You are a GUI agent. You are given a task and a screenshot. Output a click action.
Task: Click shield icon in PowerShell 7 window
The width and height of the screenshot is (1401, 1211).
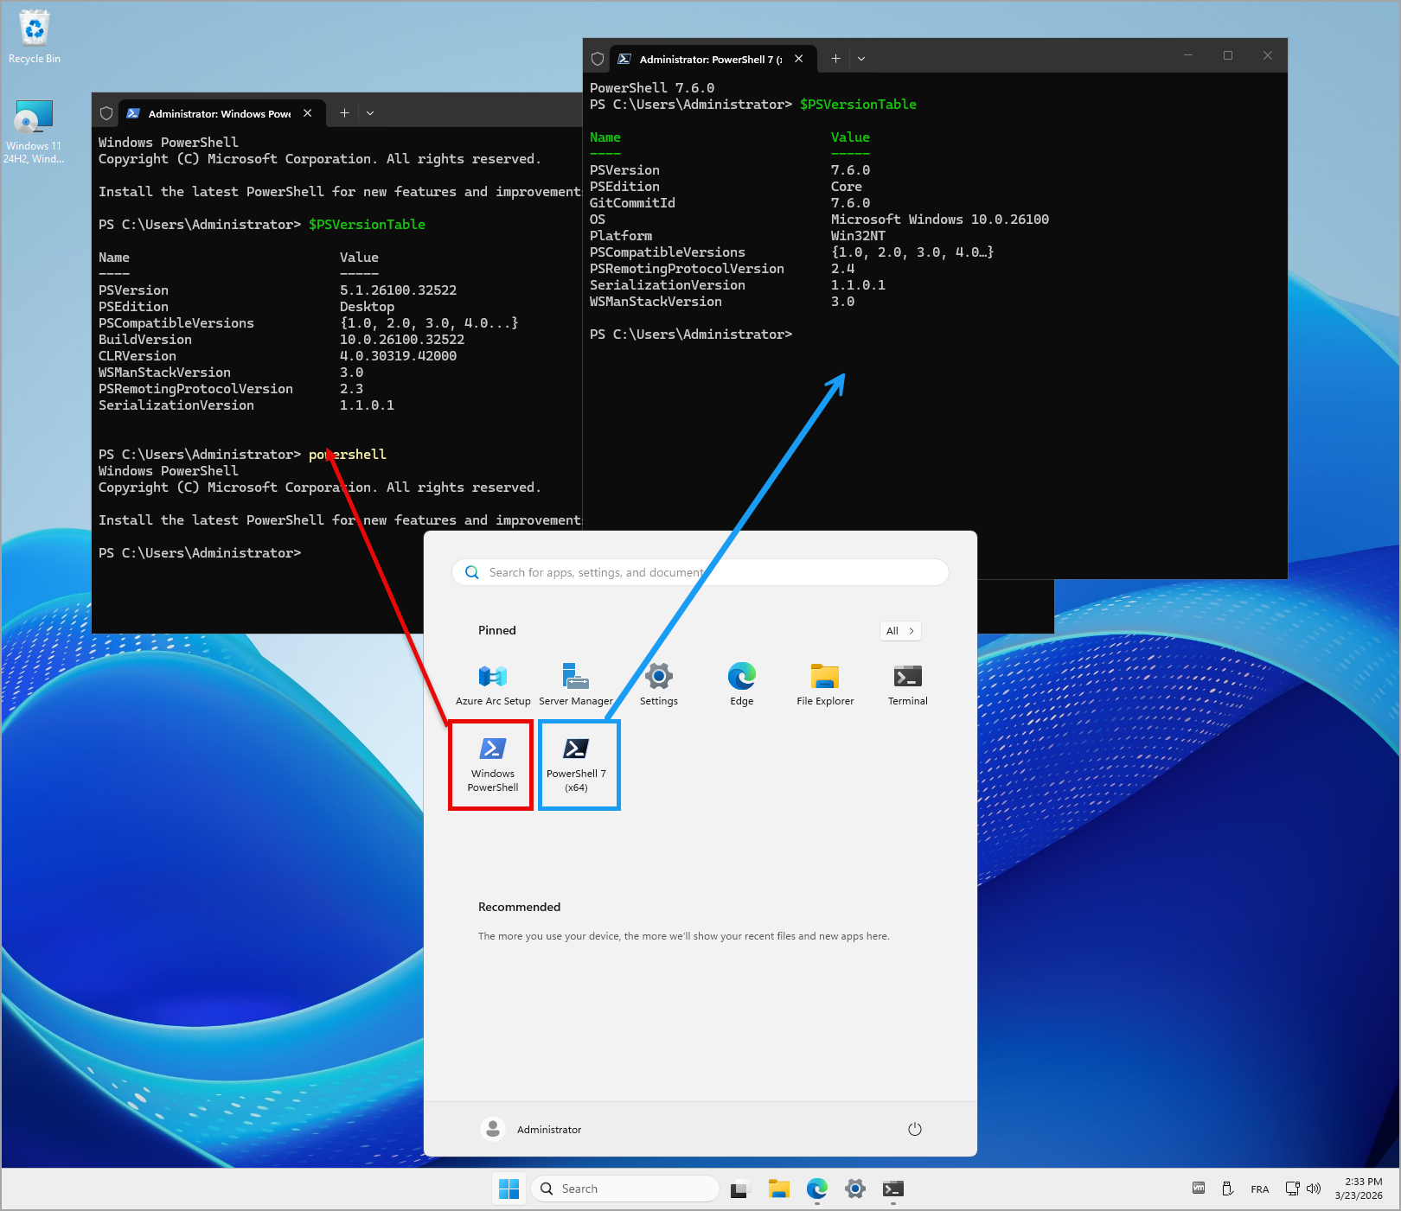[598, 59]
